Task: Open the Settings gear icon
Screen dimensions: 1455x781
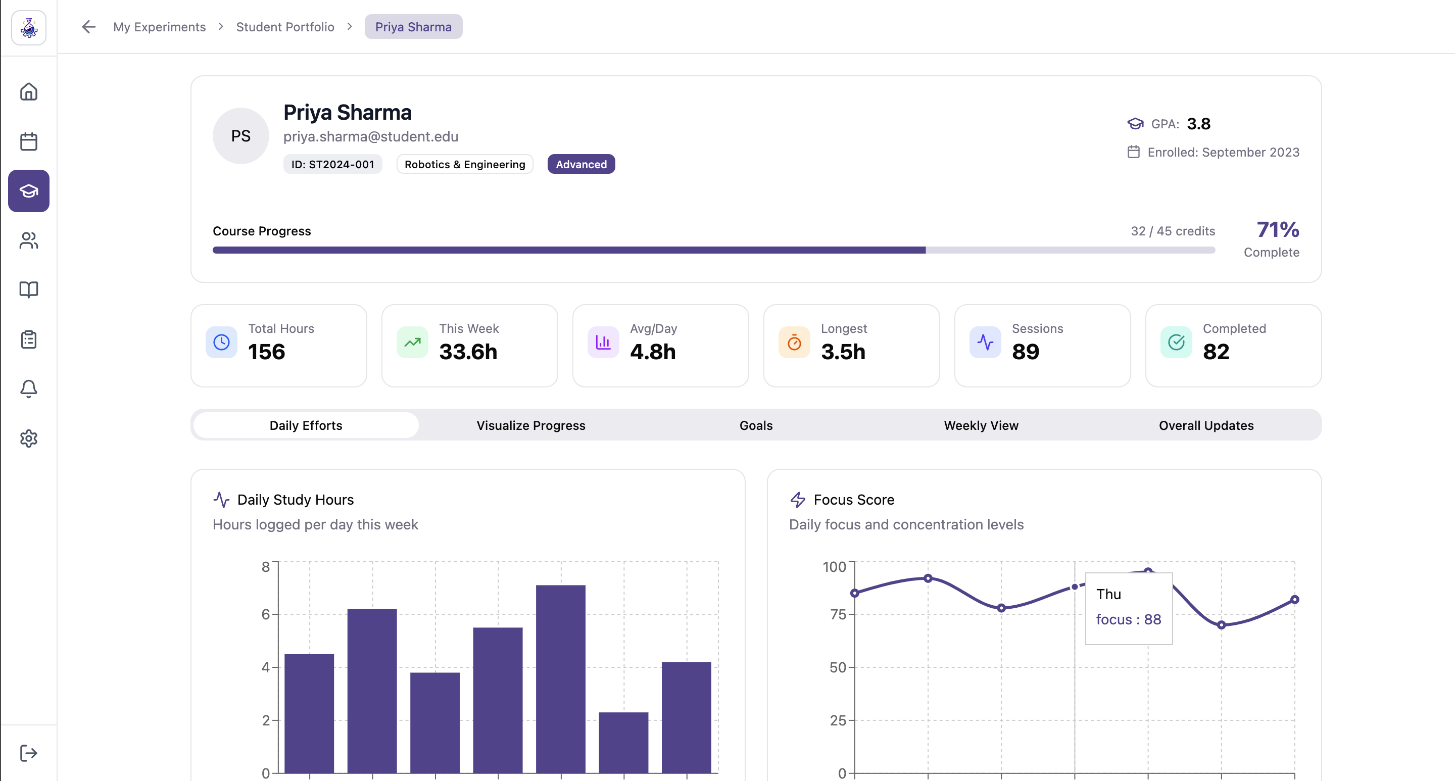Action: pyautogui.click(x=28, y=438)
